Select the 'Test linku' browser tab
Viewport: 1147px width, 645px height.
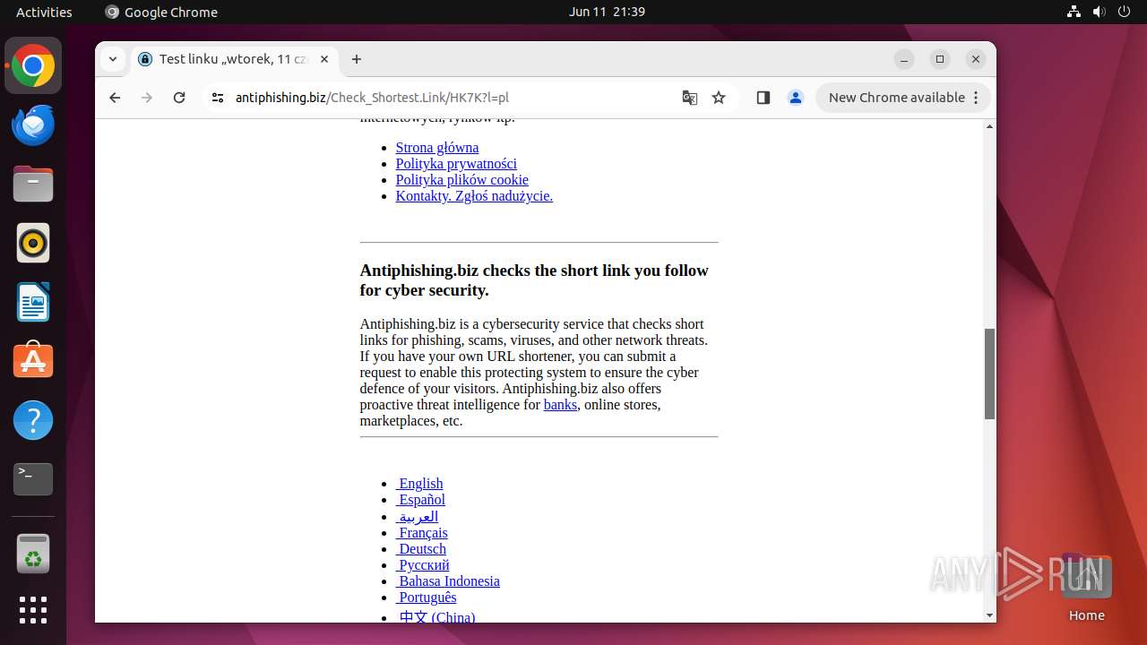point(235,59)
